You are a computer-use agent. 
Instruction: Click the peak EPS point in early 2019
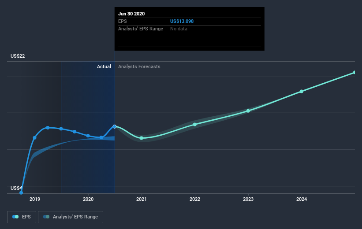[48, 128]
